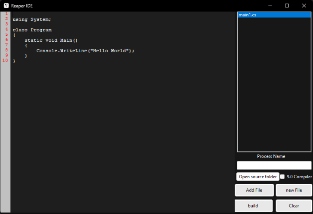The width and height of the screenshot is (313, 214).
Task: Click the build button
Action: [254, 206]
